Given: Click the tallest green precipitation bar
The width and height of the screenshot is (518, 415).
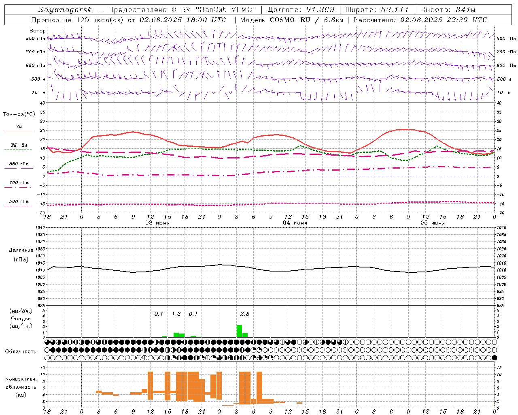Looking at the screenshot, I should [x=239, y=331].
